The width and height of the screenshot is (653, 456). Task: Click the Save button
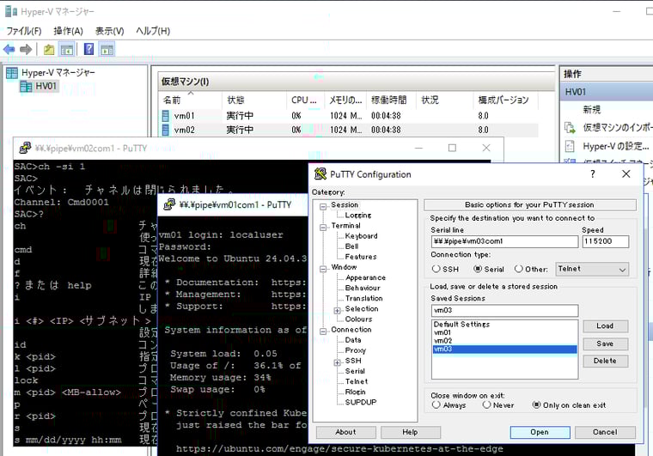coord(605,344)
